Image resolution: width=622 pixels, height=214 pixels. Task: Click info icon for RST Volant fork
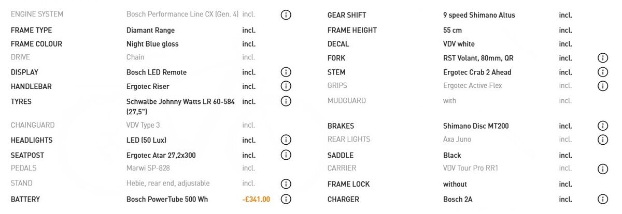pyautogui.click(x=602, y=58)
